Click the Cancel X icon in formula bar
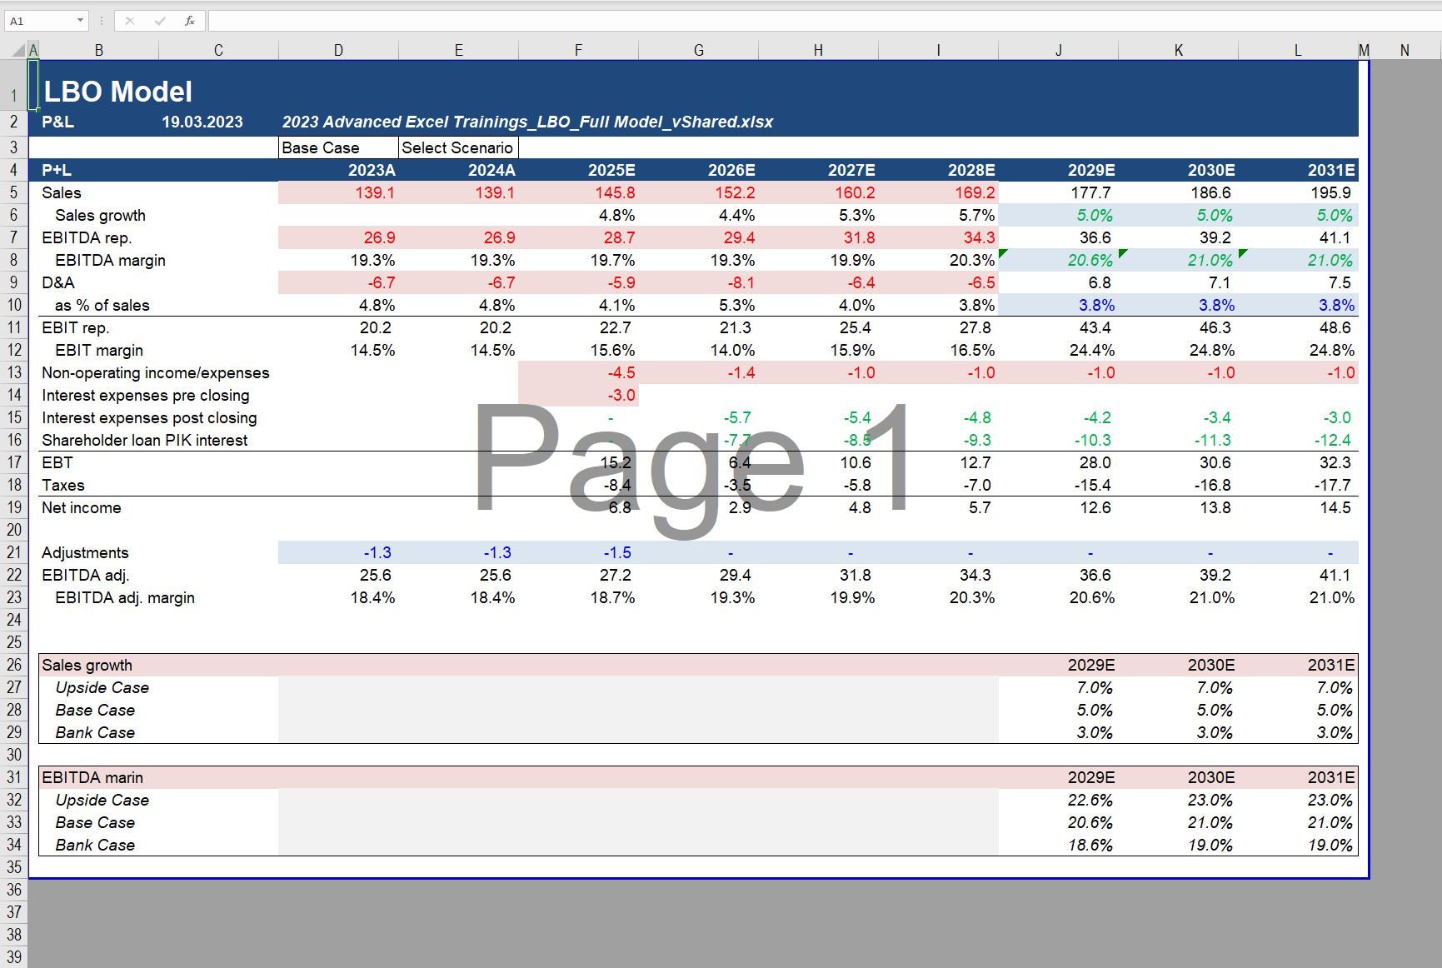Screen dimensions: 1442x968 [x=129, y=20]
